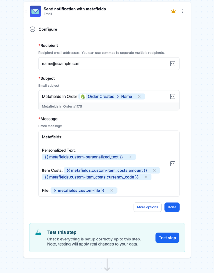Run Test step
214x273 pixels.
tap(167, 238)
